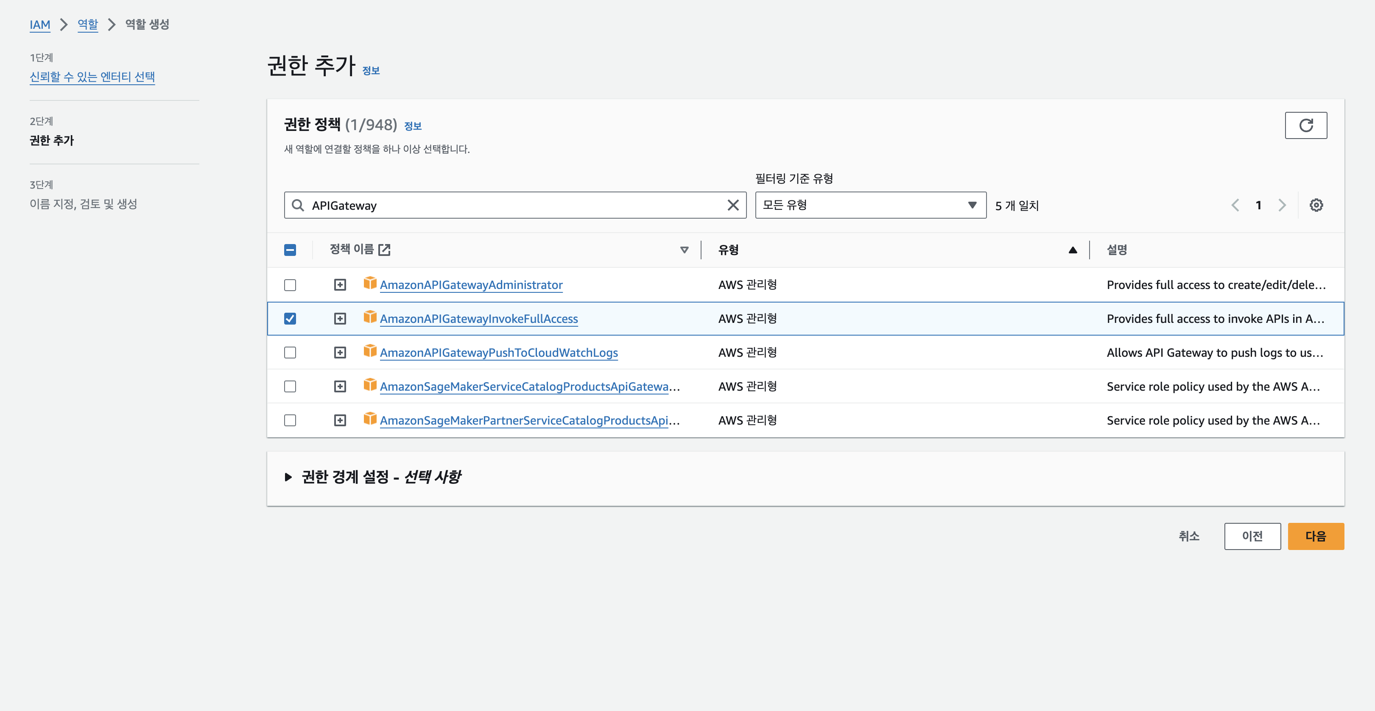Go to next page arrow

(x=1282, y=206)
